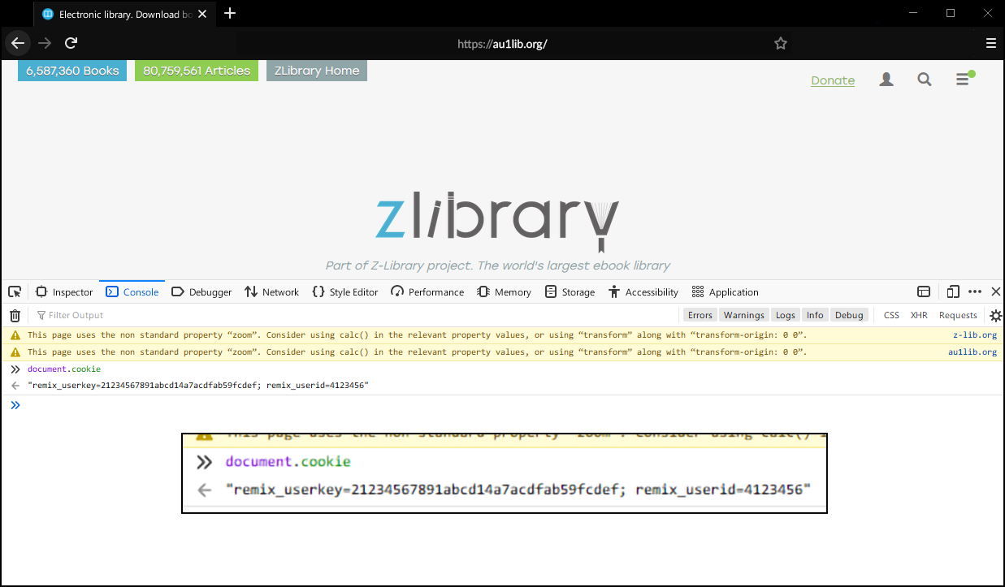The width and height of the screenshot is (1005, 587).
Task: Open the console settings gear
Action: (x=995, y=316)
